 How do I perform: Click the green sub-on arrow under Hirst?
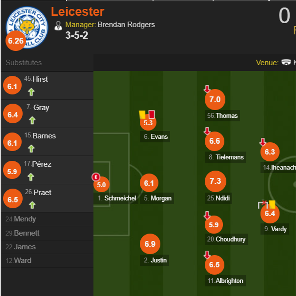31,92
